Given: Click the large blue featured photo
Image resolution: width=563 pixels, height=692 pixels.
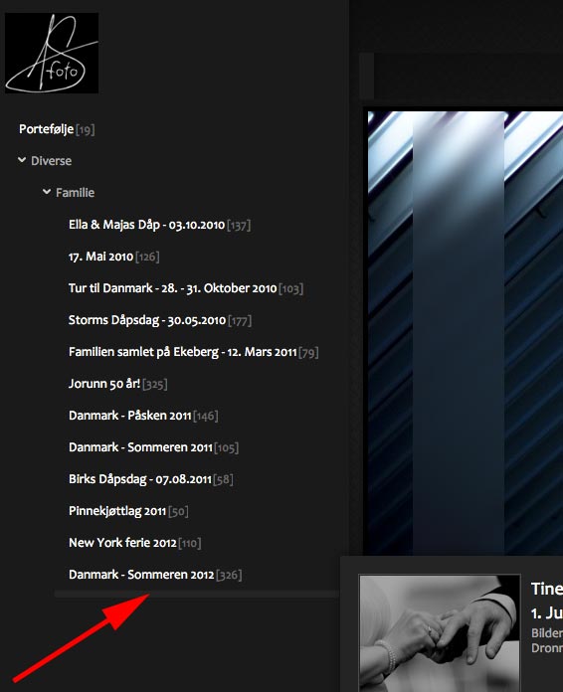Looking at the screenshot, I should point(466,333).
